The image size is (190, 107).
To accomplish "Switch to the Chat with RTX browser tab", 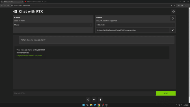I will (13, 2).
